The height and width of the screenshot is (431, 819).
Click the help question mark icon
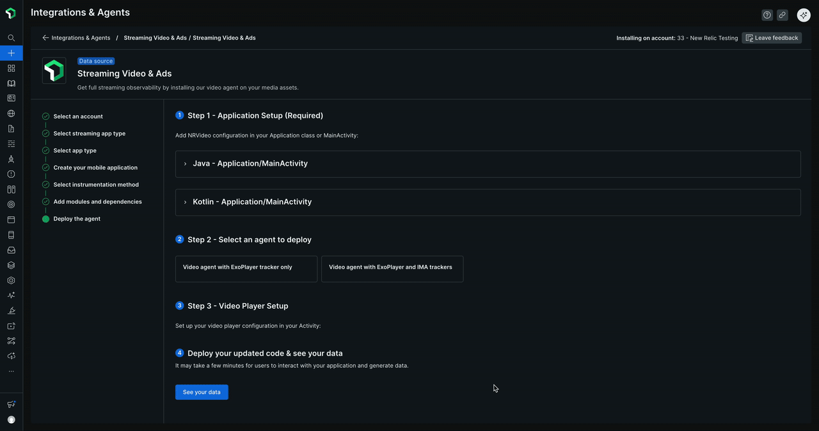767,15
